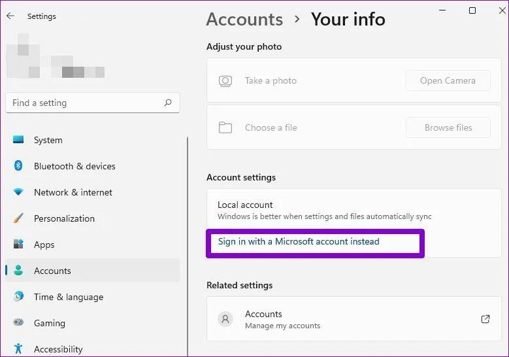Click the Open Camera button

click(448, 80)
